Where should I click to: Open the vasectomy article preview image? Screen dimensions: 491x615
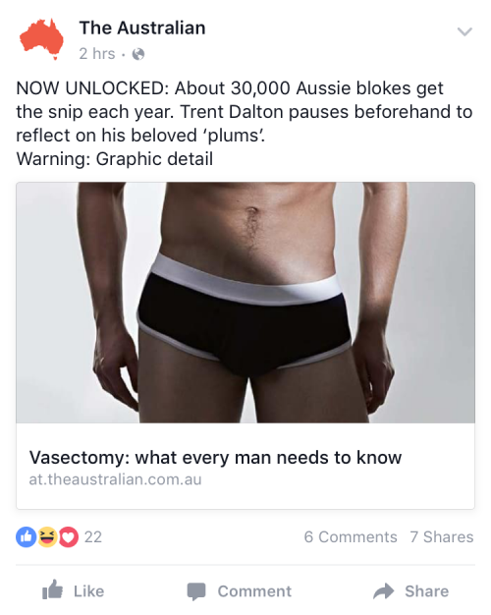pyautogui.click(x=245, y=303)
